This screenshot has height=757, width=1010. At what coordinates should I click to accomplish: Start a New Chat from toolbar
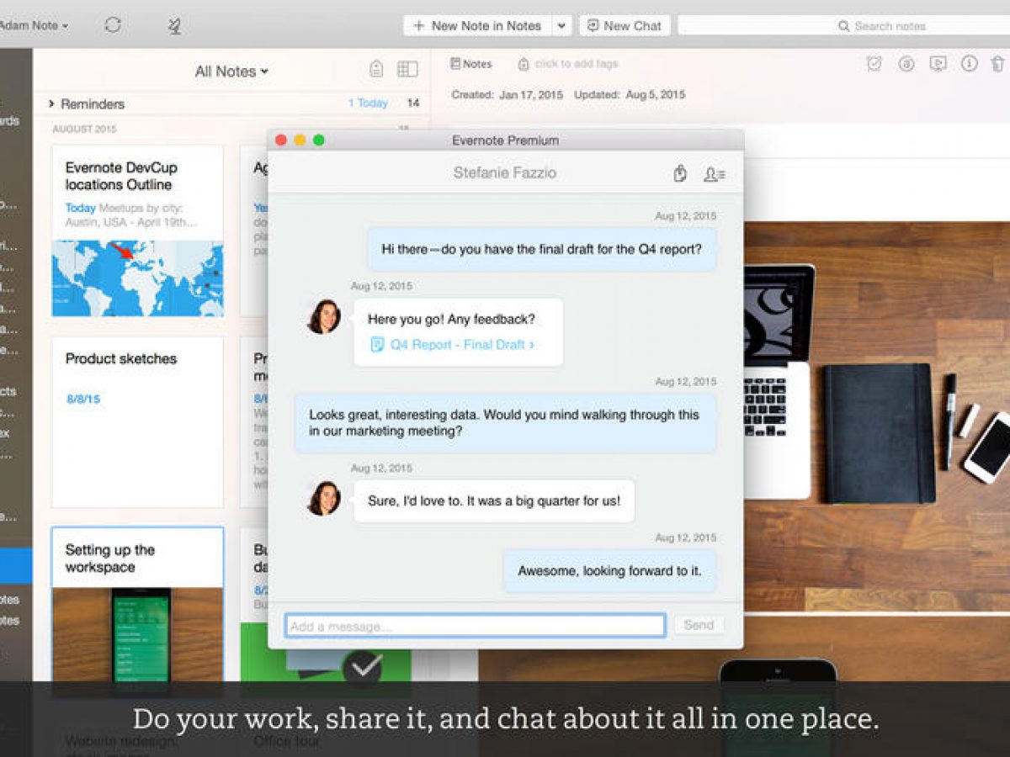click(x=625, y=26)
